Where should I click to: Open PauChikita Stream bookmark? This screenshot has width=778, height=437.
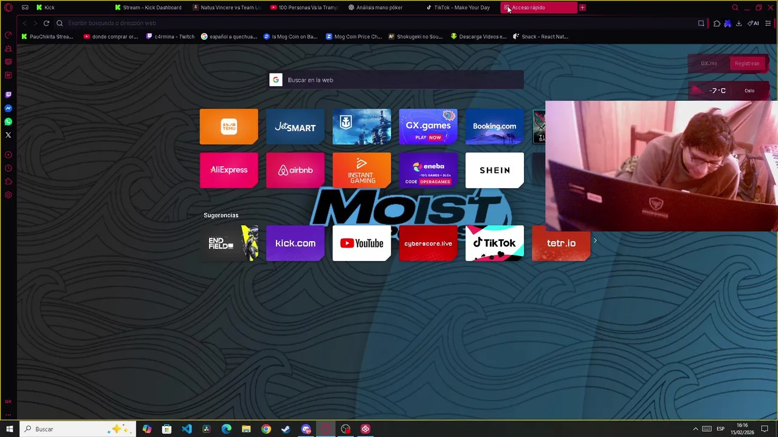click(47, 36)
